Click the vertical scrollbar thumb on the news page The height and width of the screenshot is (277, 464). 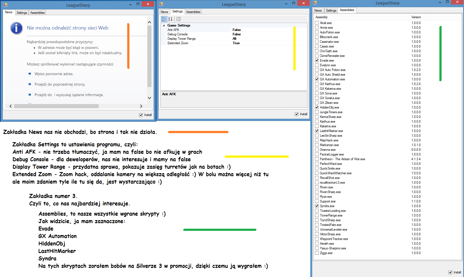(149, 56)
